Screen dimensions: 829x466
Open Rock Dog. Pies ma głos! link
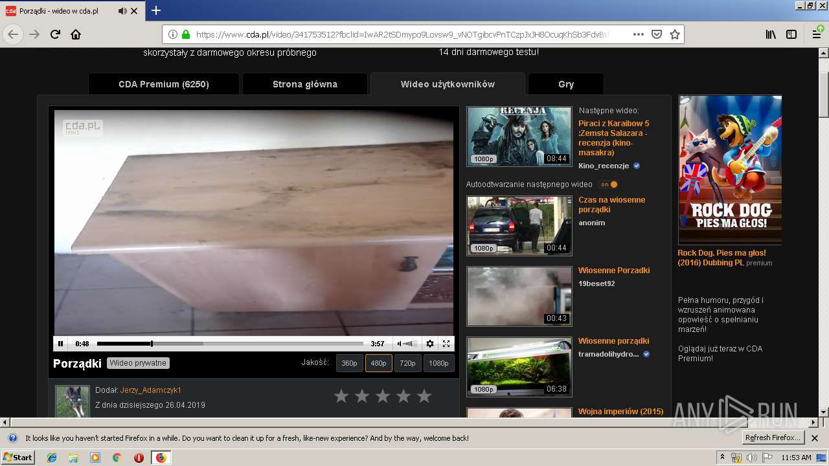click(x=721, y=258)
